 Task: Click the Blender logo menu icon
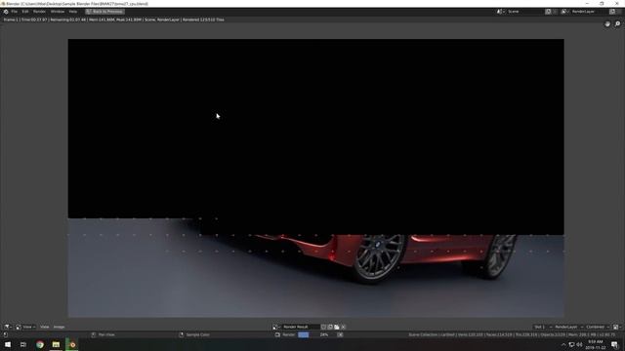click(x=6, y=12)
